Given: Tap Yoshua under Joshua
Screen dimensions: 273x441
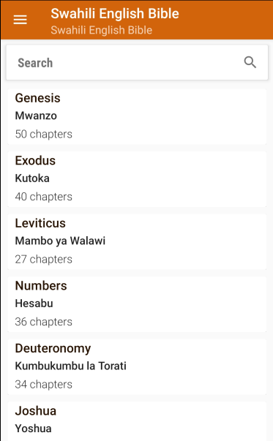Looking at the screenshot, I should click(x=33, y=429).
